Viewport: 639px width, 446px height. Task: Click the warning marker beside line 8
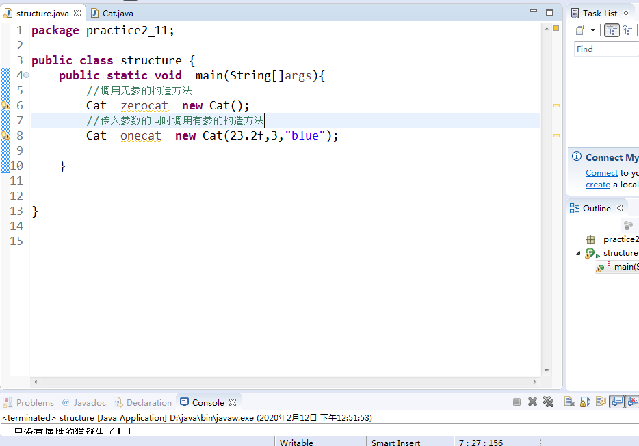[x=5, y=135]
